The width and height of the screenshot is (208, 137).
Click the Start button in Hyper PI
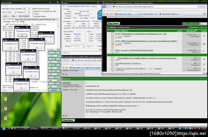pos(6,16)
